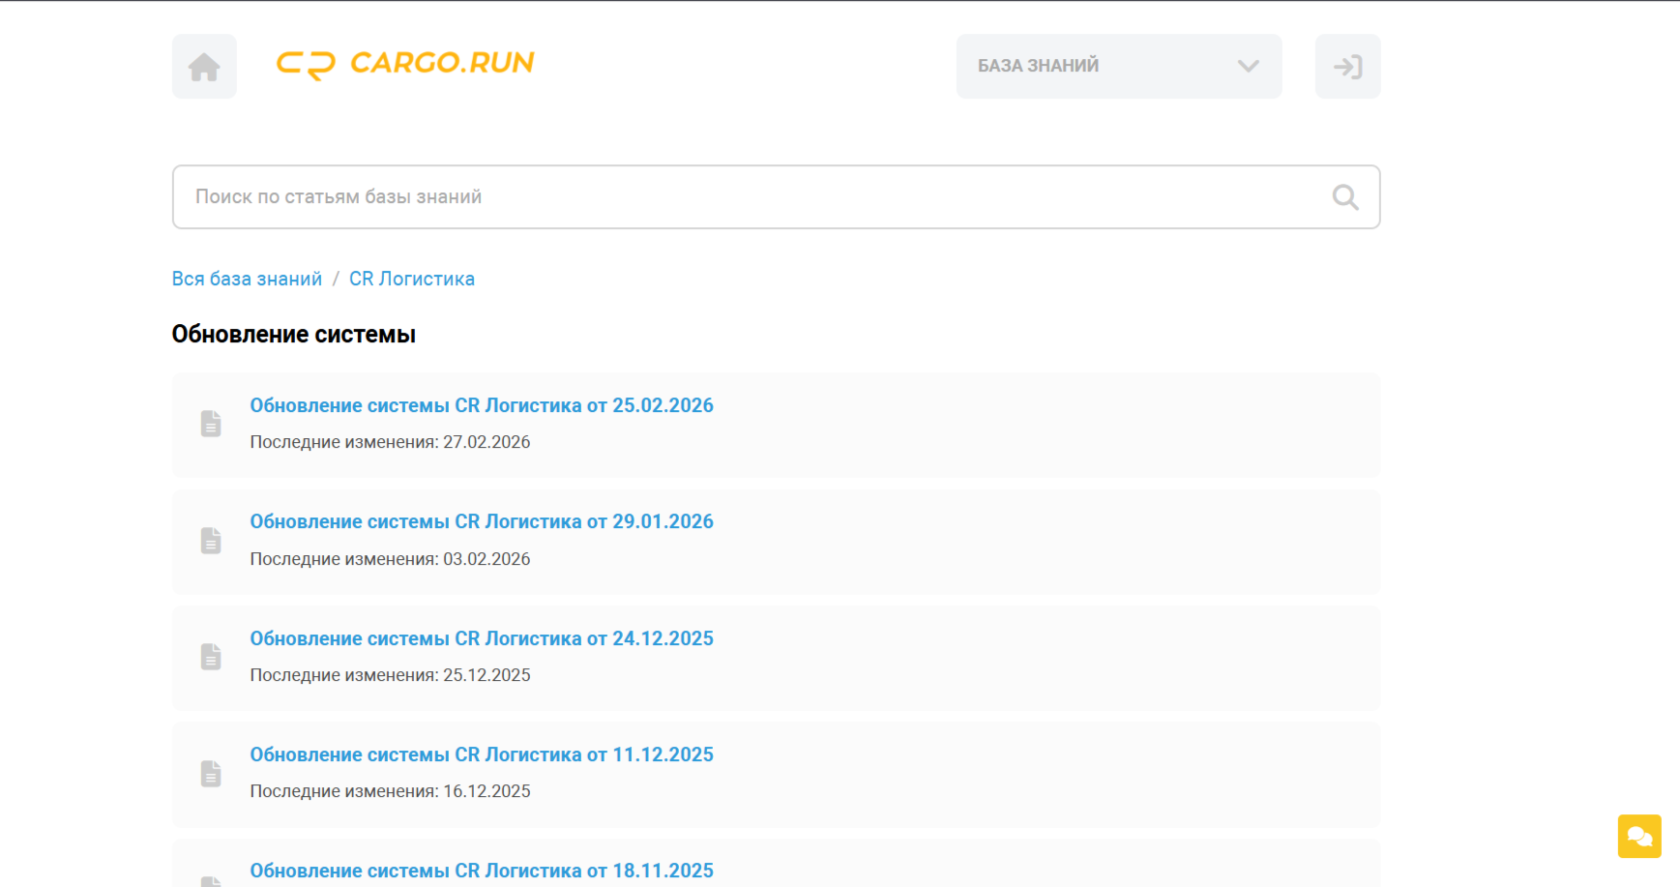Click the chevron arrow in БАЗА ЗНАНИЙ menu

tap(1249, 66)
